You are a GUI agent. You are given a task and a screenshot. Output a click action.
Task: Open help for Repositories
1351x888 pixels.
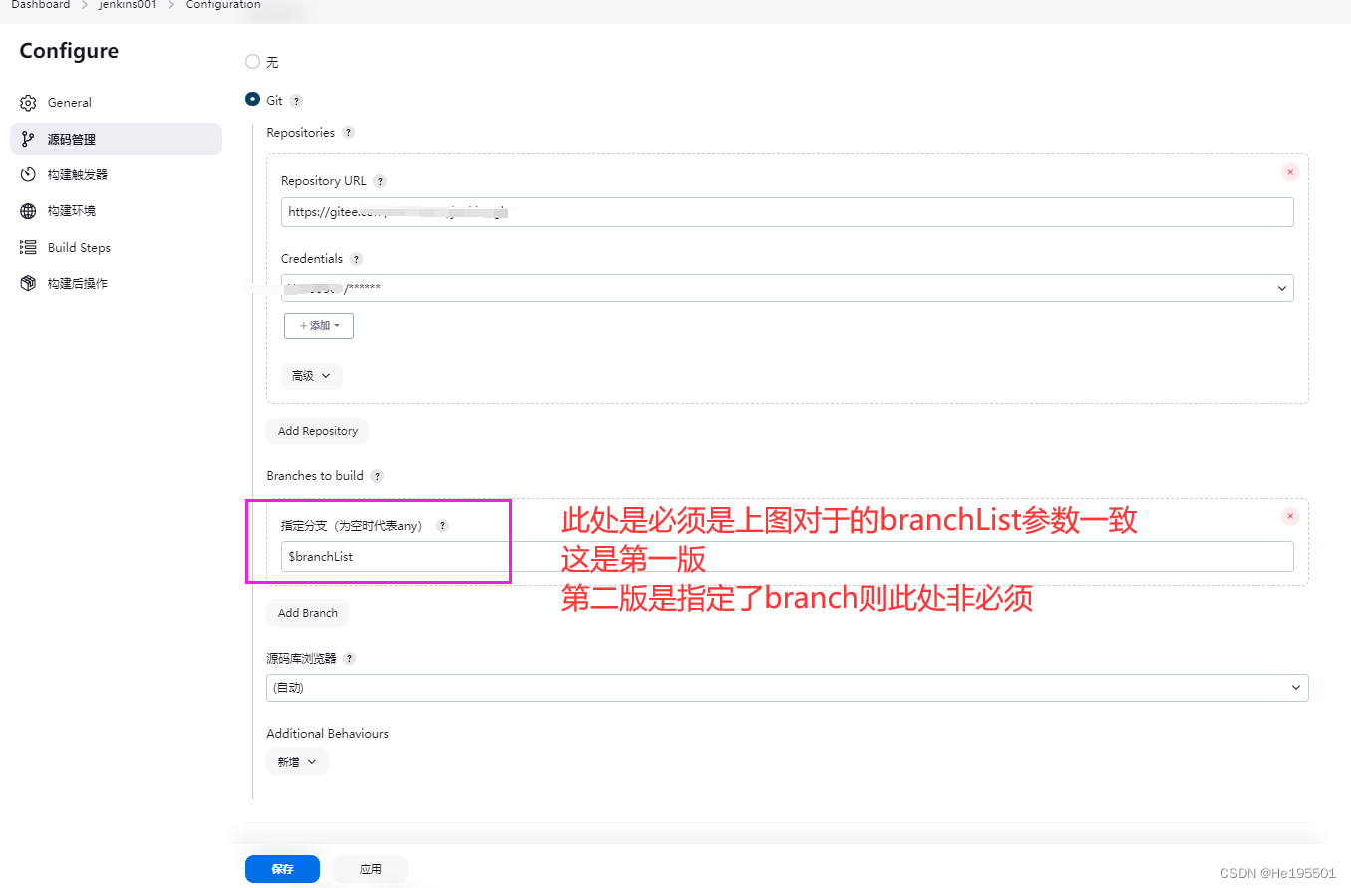tap(348, 133)
